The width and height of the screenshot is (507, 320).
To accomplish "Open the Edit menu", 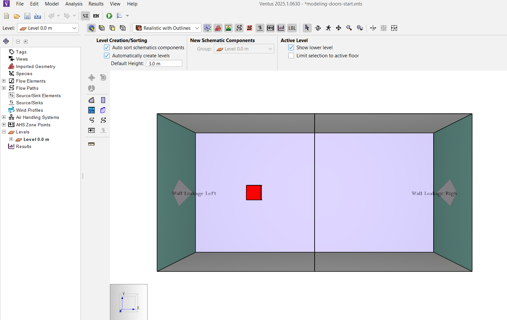I will (34, 4).
